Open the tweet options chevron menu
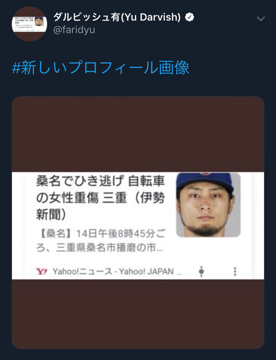The image size is (276, 360). click(261, 19)
